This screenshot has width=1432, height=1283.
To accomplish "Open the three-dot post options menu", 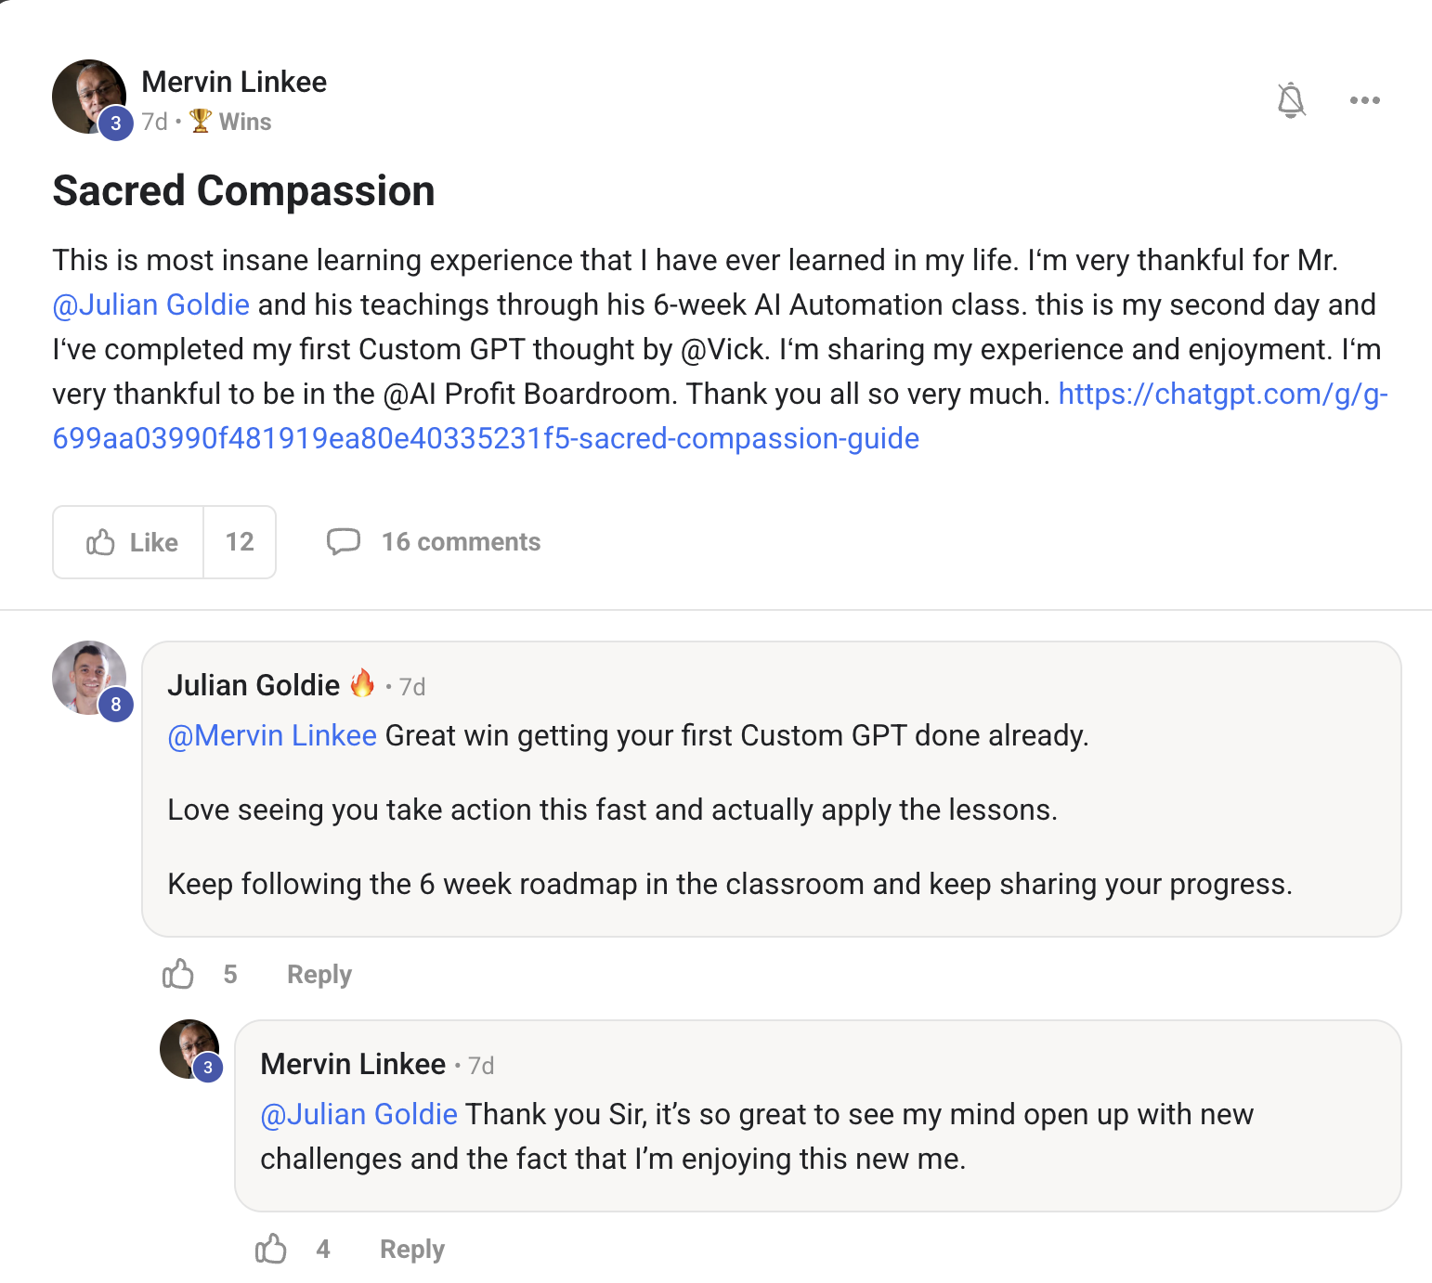I will [1364, 100].
